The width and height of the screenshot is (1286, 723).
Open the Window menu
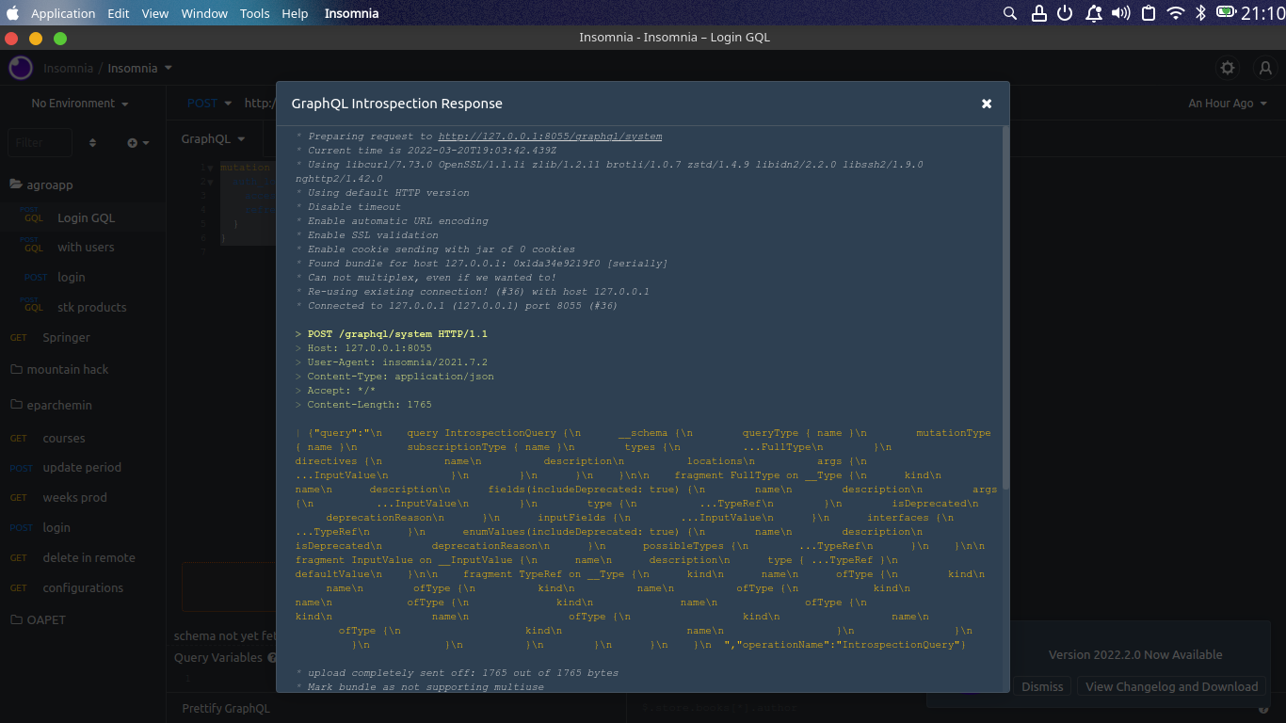pyautogui.click(x=204, y=13)
